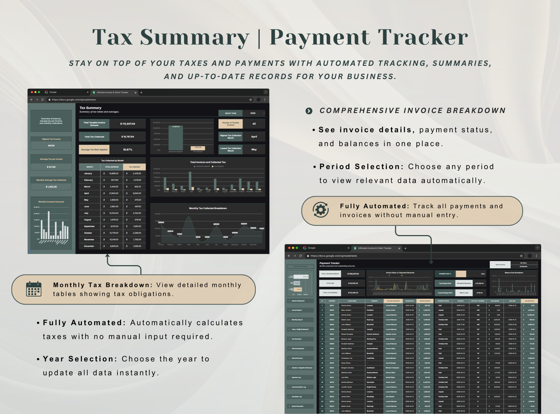Bookmark the page in the Payment Tracker browser
Screen dimensions: 560x414
521,256
